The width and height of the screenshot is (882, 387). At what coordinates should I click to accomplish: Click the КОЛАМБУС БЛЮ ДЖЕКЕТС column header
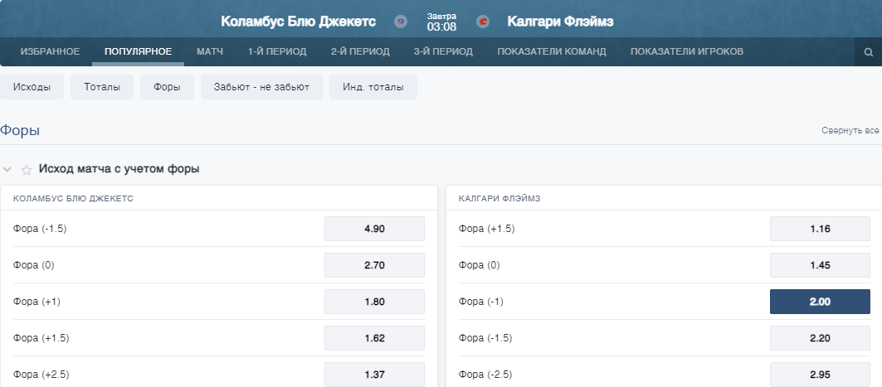pos(73,198)
